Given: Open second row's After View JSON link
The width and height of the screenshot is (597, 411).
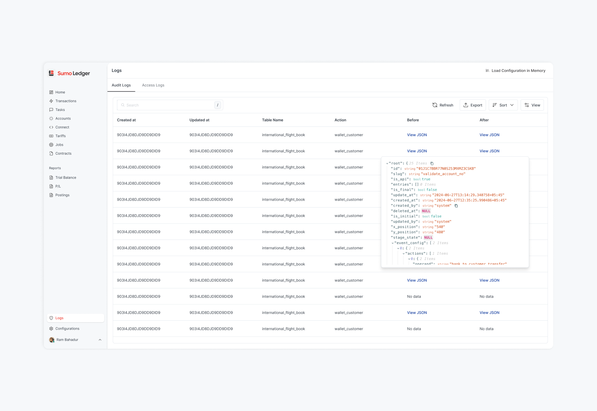Looking at the screenshot, I should pyautogui.click(x=489, y=151).
